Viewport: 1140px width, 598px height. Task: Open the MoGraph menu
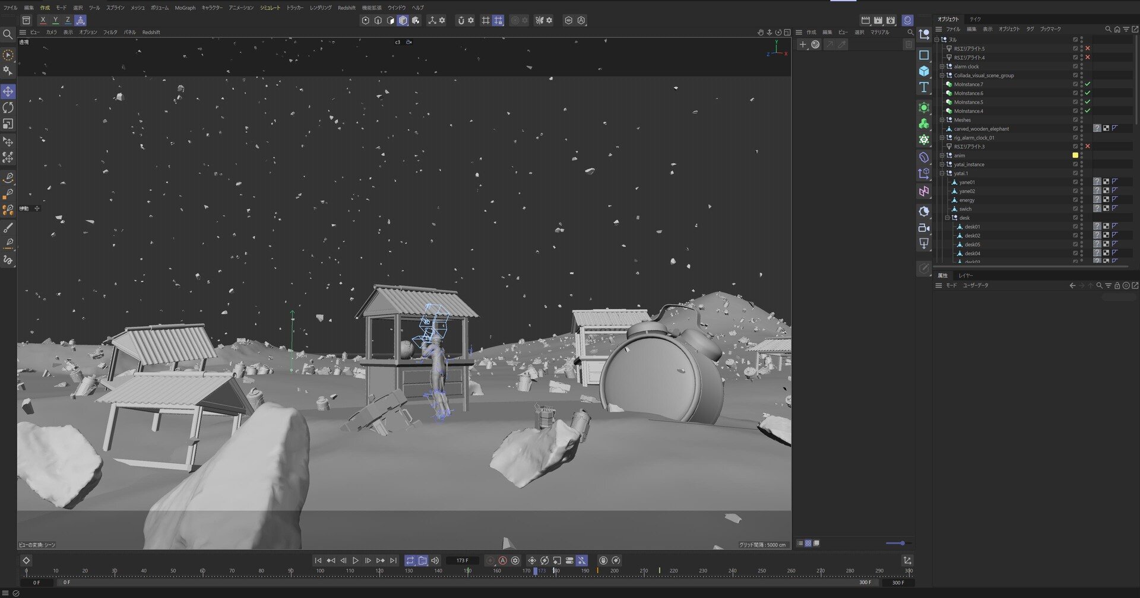[185, 8]
